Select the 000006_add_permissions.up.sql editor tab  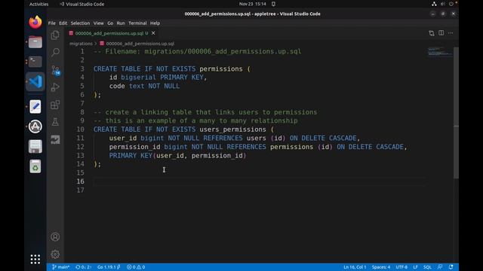tap(112, 33)
